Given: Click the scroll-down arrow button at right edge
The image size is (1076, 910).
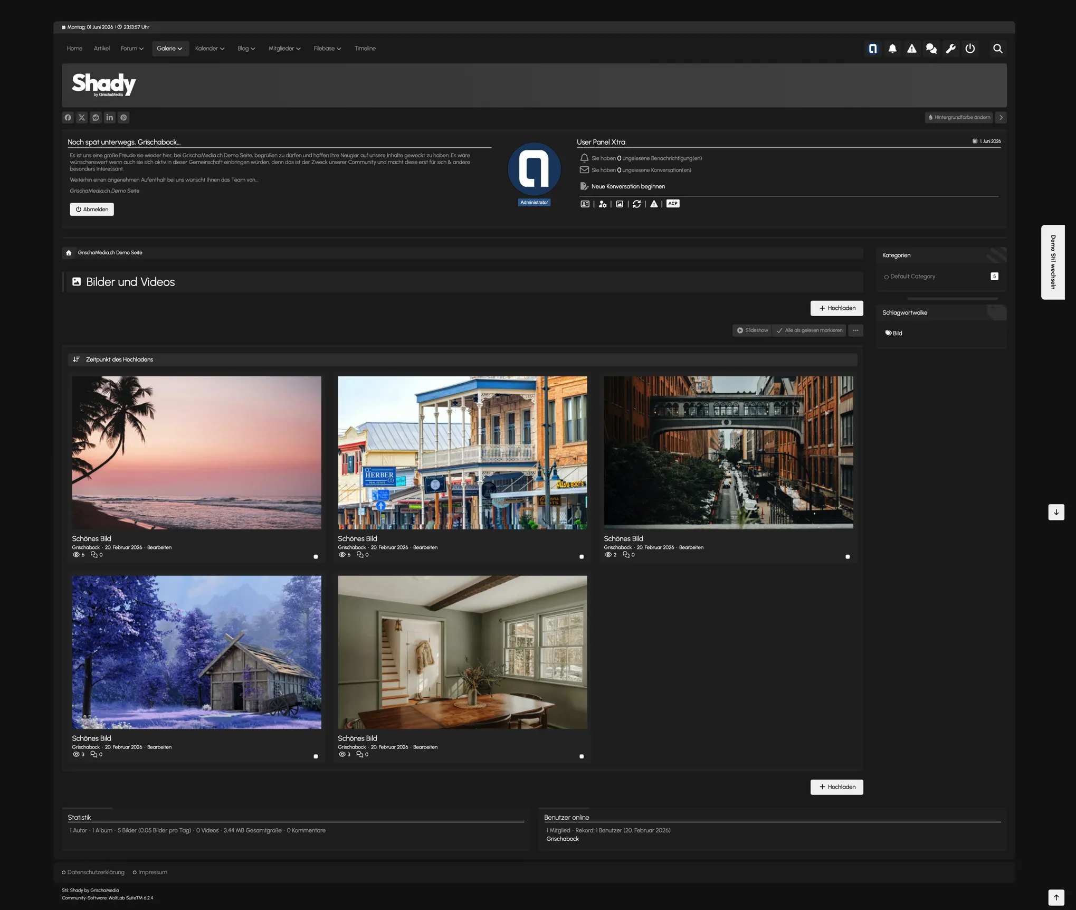Looking at the screenshot, I should pos(1056,512).
